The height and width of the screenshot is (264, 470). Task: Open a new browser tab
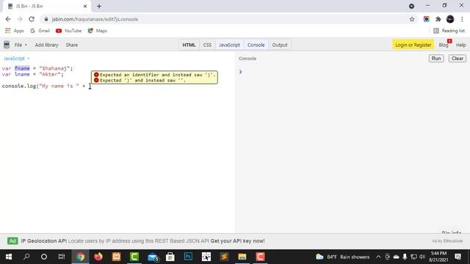99,6
